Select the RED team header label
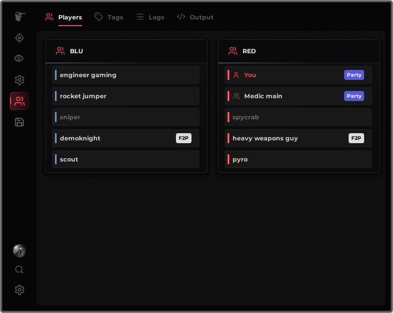This screenshot has width=393, height=313. click(x=249, y=51)
